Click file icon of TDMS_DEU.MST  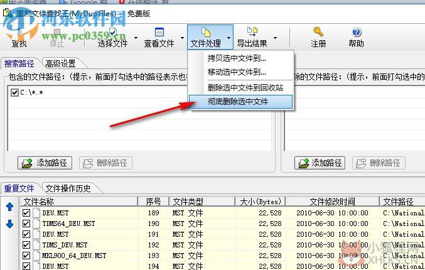pyautogui.click(x=36, y=245)
